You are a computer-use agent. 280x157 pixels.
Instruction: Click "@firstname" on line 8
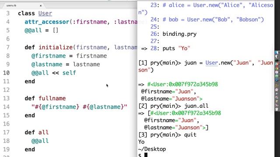pos(49,56)
